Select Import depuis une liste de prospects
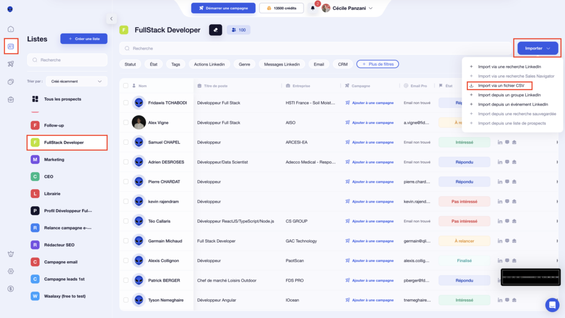Viewport: 565px width, 318px height. point(511,123)
